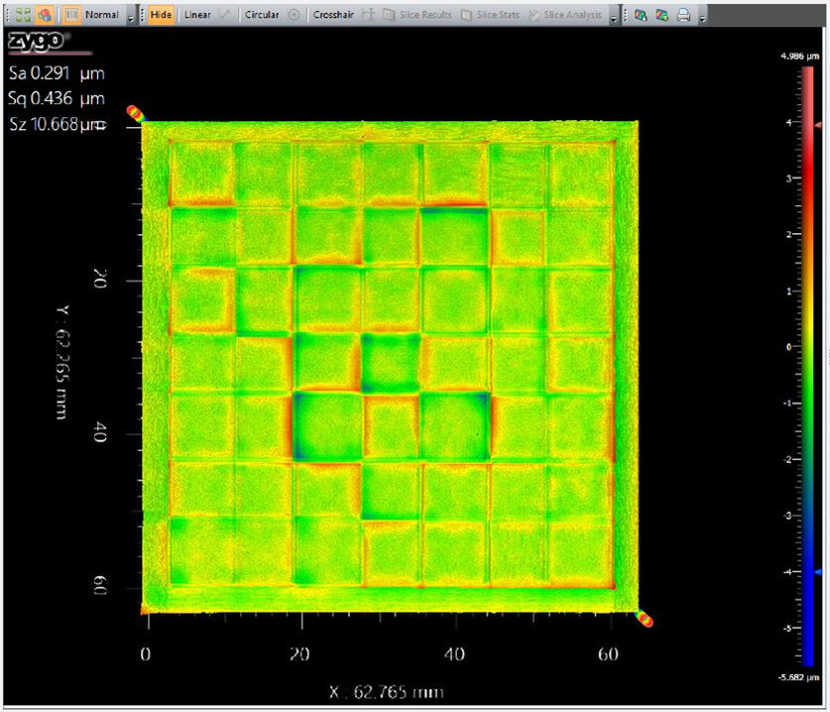This screenshot has width=830, height=712.
Task: Click the colored spheres display icon
Action: pyautogui.click(x=44, y=15)
